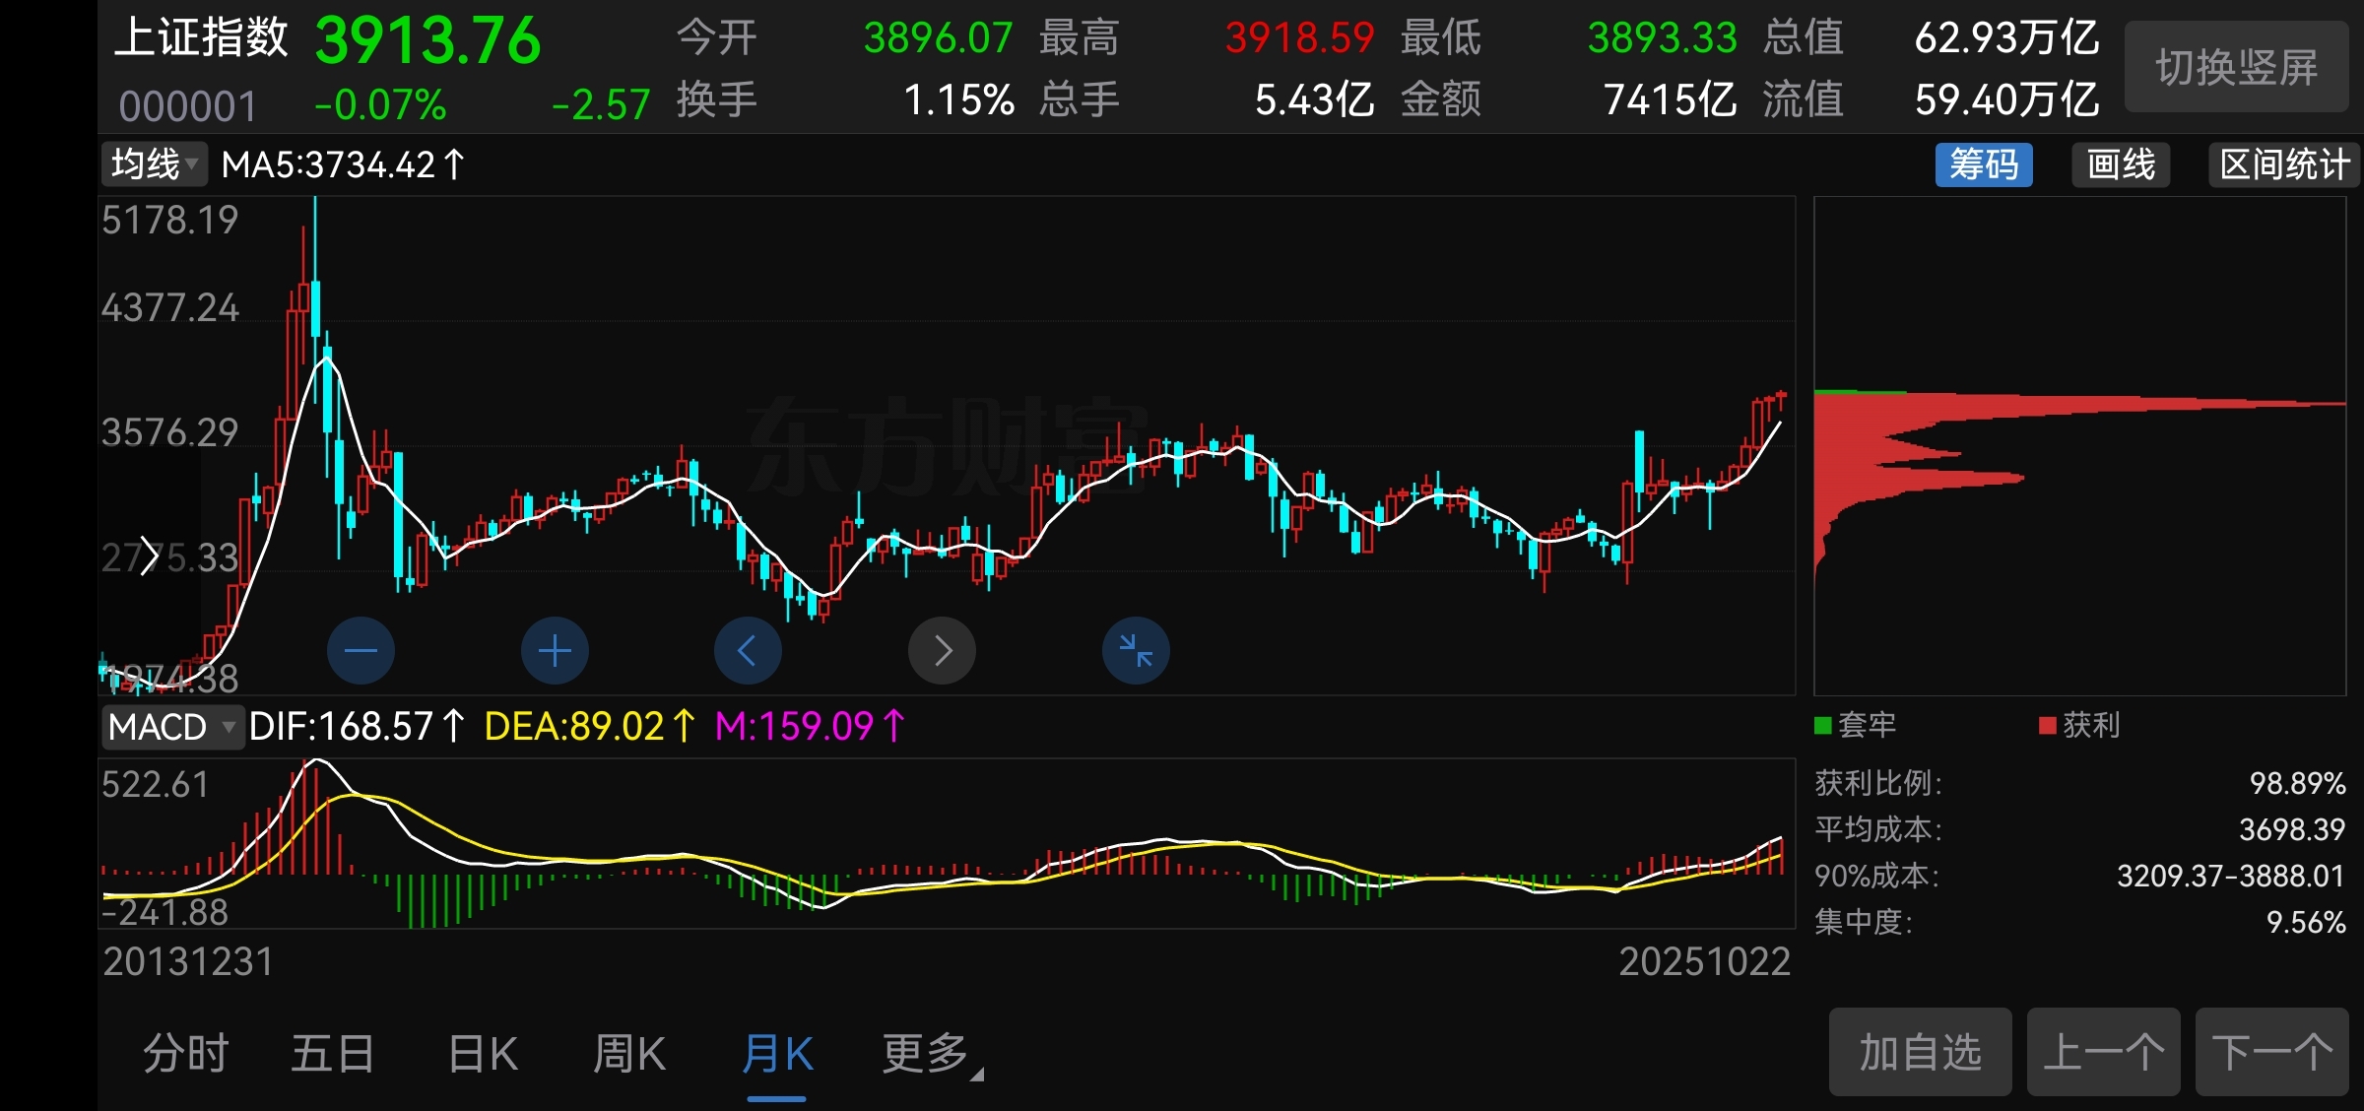Click the latest candlestick on chart
The width and height of the screenshot is (2364, 1111).
1781,397
